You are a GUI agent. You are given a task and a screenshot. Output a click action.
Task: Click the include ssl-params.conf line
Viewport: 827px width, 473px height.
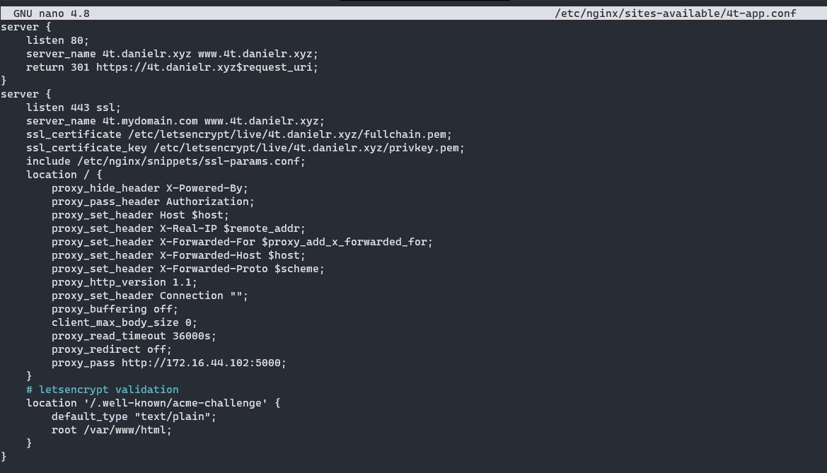166,161
